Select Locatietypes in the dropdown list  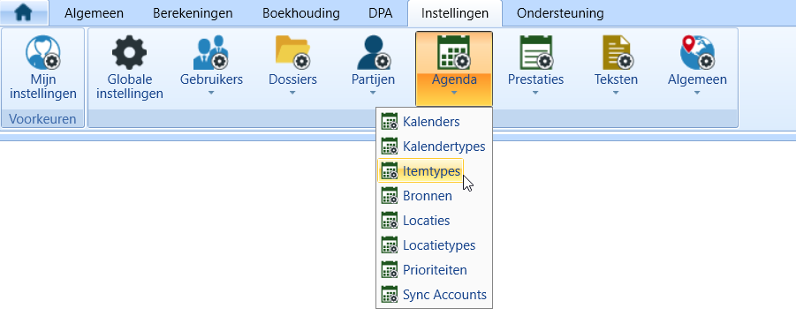click(x=434, y=245)
